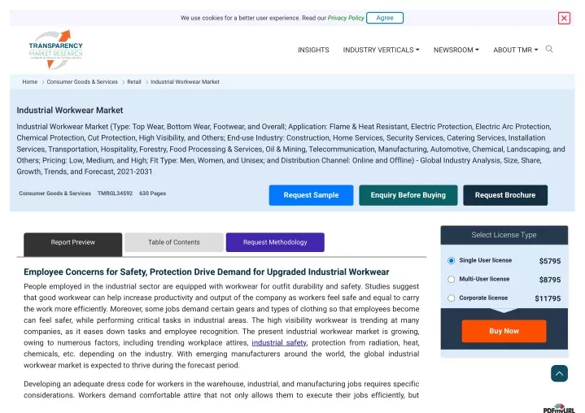Screen dimensions: 585x413
Task: Open the search magnifier icon
Action: tap(549, 50)
